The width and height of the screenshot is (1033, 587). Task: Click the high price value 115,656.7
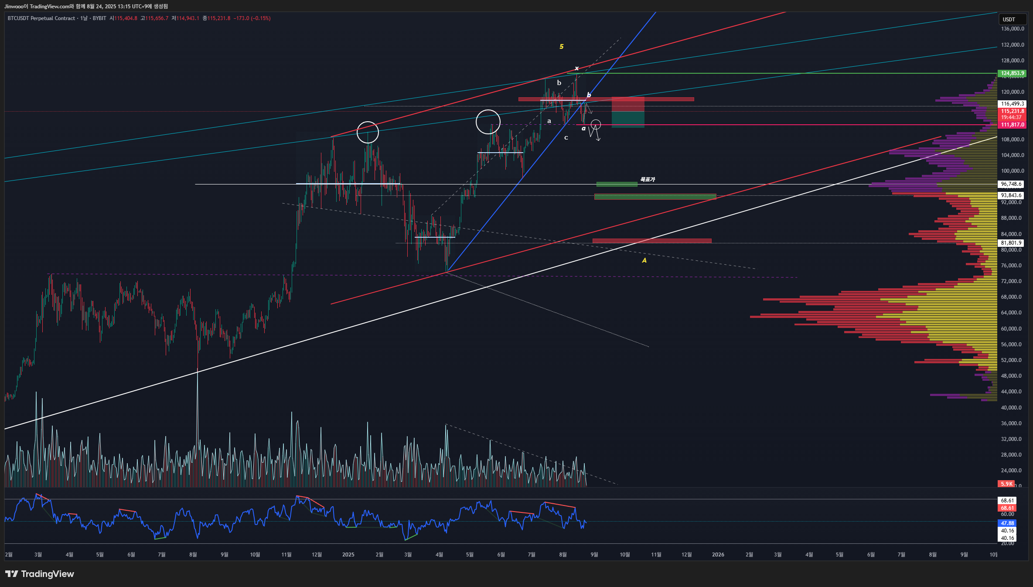pos(157,18)
